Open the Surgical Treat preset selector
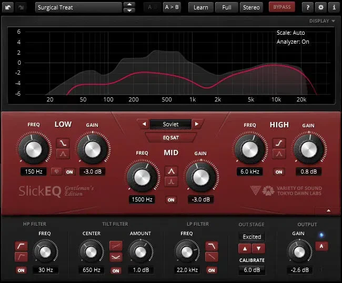Screen dimensions: 342x283 tap(78, 7)
